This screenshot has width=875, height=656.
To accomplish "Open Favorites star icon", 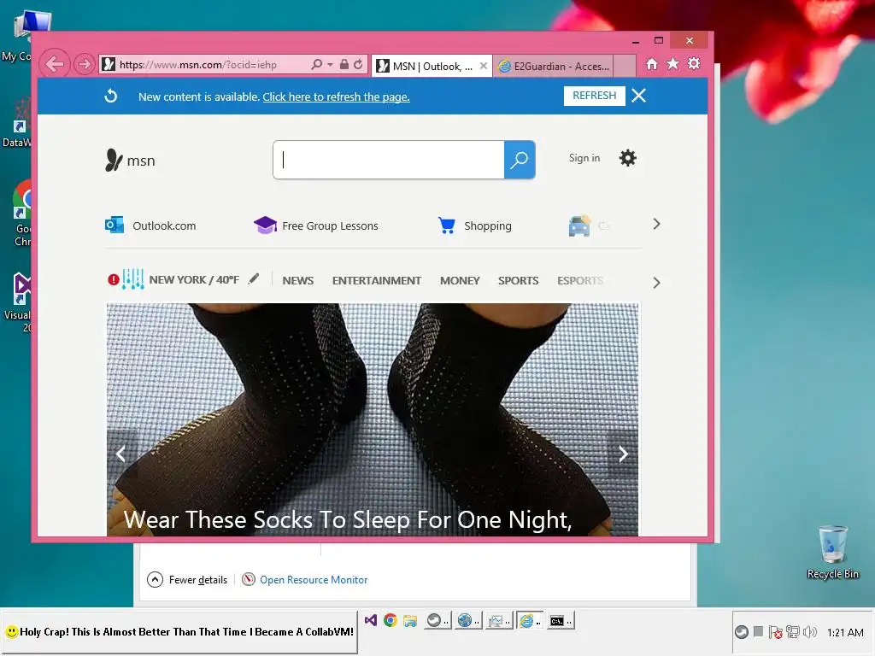I will point(673,63).
